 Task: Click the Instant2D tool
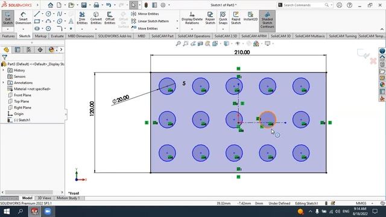pos(250,16)
